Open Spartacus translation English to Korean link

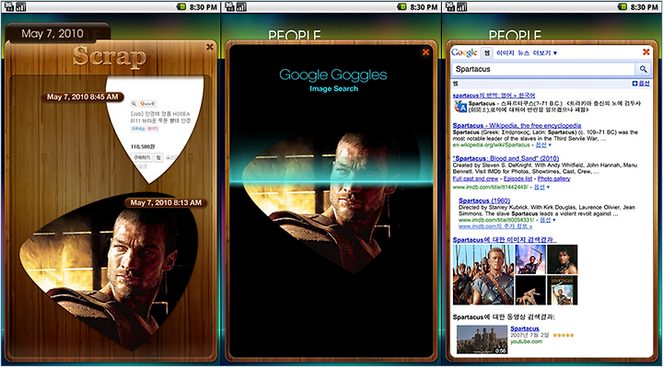click(x=494, y=95)
